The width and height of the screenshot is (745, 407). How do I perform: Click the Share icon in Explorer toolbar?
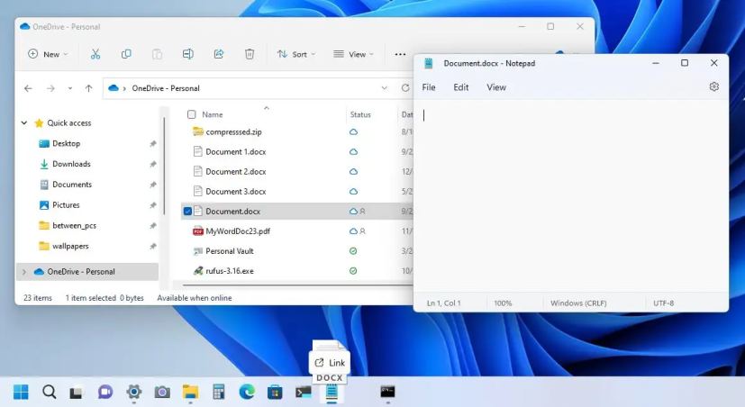tap(218, 54)
